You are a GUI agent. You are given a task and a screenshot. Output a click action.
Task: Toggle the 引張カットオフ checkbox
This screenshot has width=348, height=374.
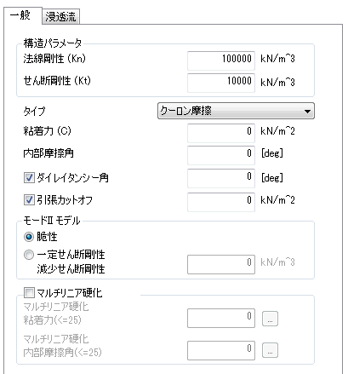point(29,200)
